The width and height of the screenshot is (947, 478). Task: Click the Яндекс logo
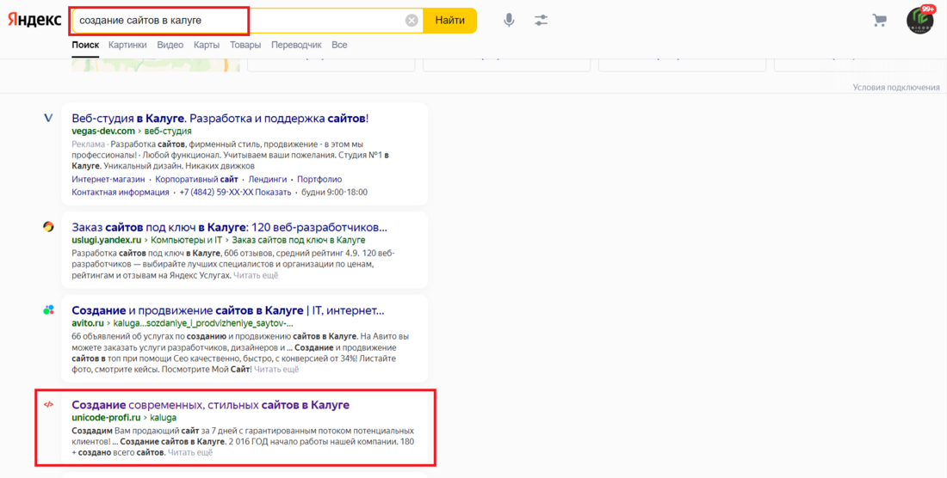[34, 21]
